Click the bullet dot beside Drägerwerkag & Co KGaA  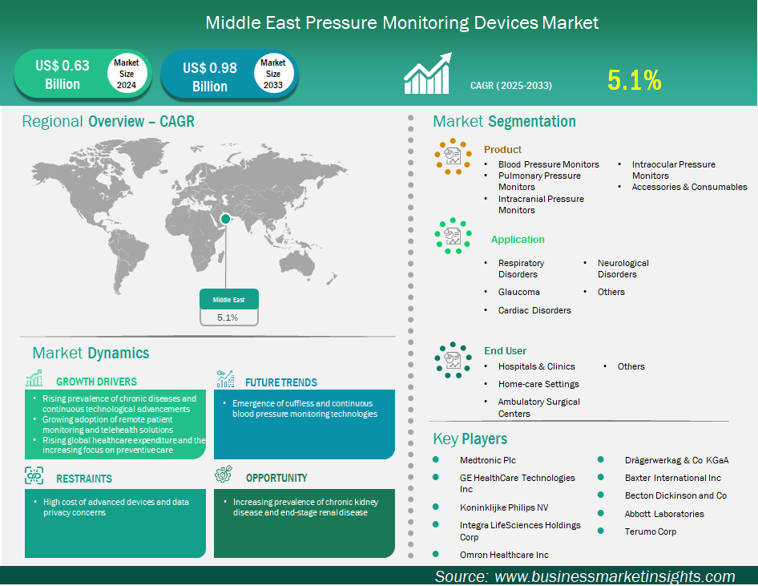pyautogui.click(x=601, y=459)
